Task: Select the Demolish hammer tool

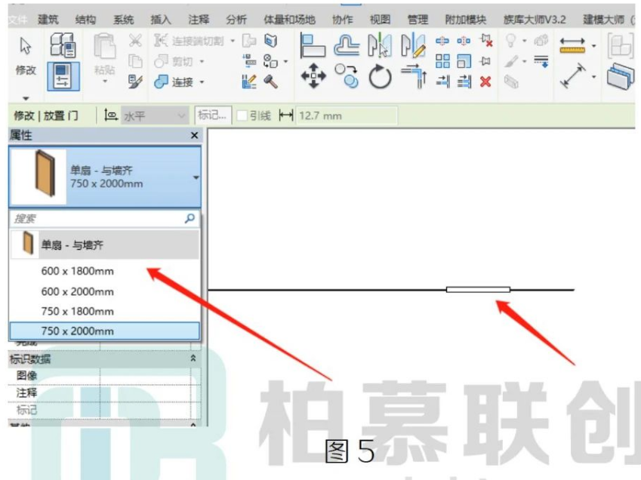Action: [x=270, y=82]
